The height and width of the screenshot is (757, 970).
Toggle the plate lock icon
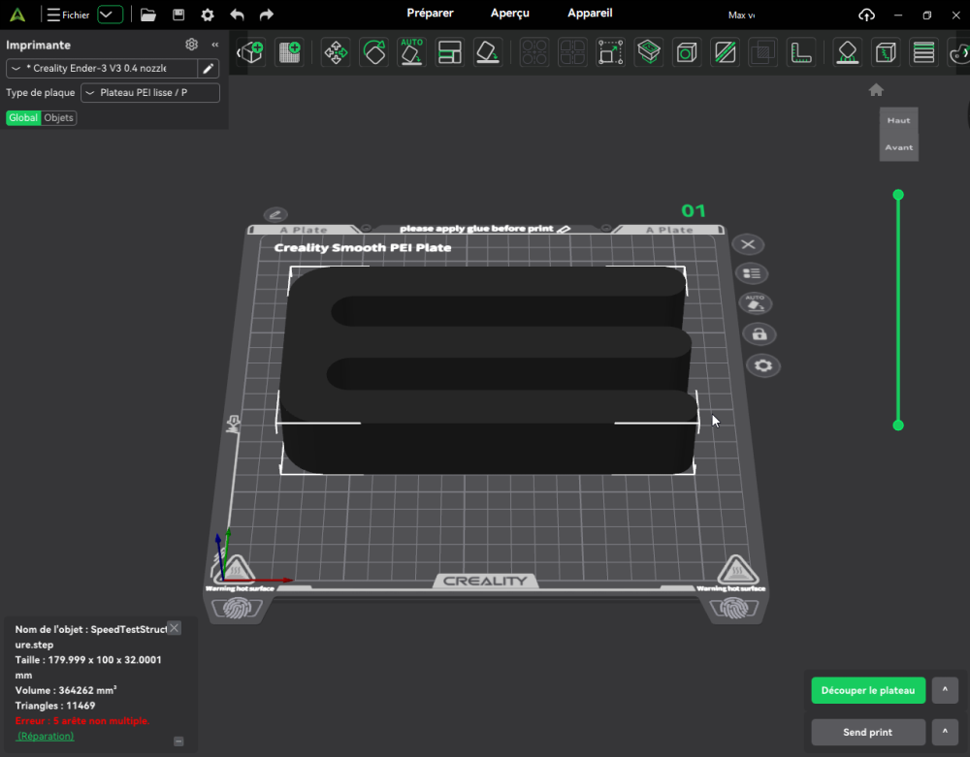760,334
